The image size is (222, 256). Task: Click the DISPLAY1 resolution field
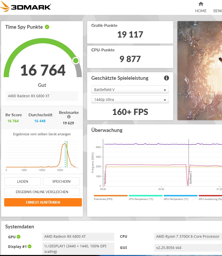coord(78,249)
